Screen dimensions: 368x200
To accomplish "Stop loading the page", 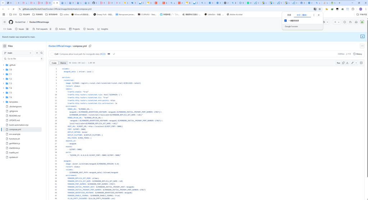I will (x=13, y=9).
